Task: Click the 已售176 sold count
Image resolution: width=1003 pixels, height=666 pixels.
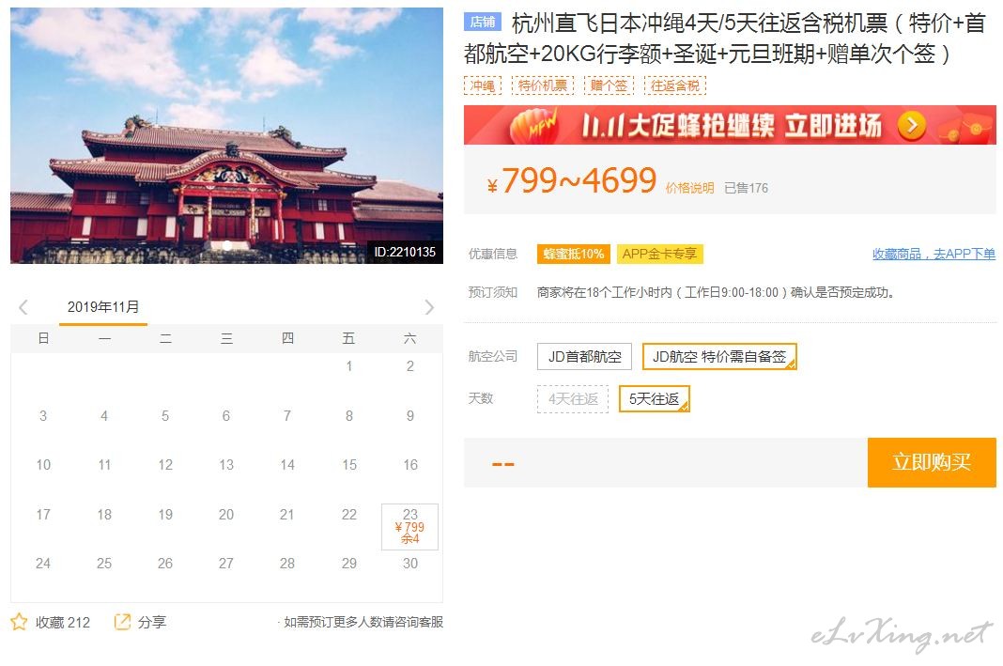Action: pyautogui.click(x=746, y=188)
